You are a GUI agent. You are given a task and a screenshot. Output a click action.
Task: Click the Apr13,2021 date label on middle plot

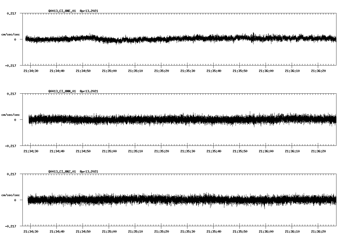click(89, 91)
